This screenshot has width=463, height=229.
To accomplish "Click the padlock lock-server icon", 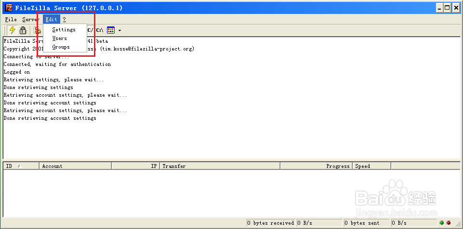I will (23, 30).
